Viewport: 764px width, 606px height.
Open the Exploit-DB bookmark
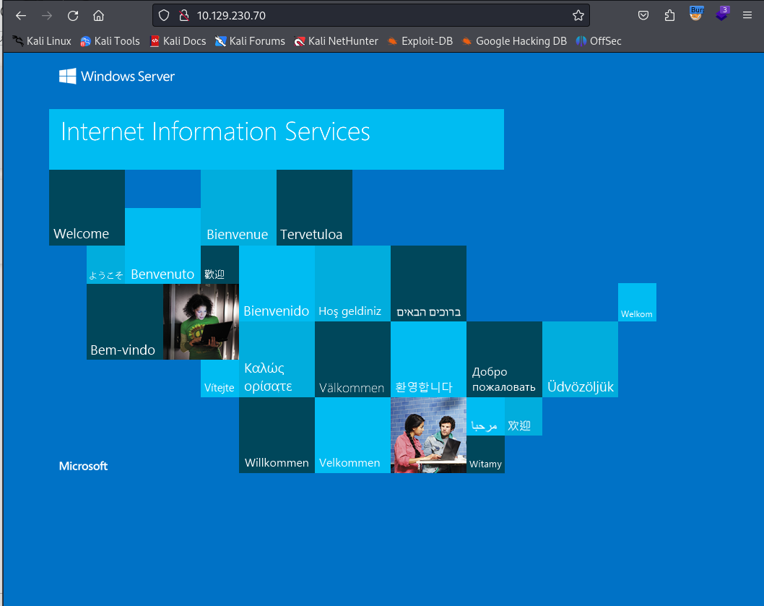(x=420, y=41)
